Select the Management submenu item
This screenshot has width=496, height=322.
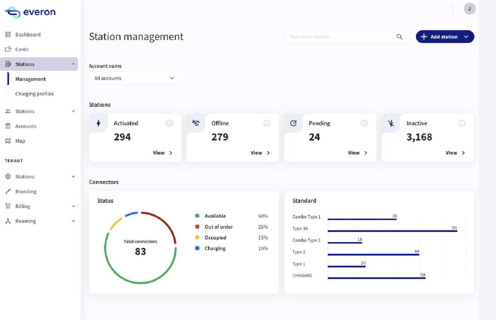(x=31, y=79)
